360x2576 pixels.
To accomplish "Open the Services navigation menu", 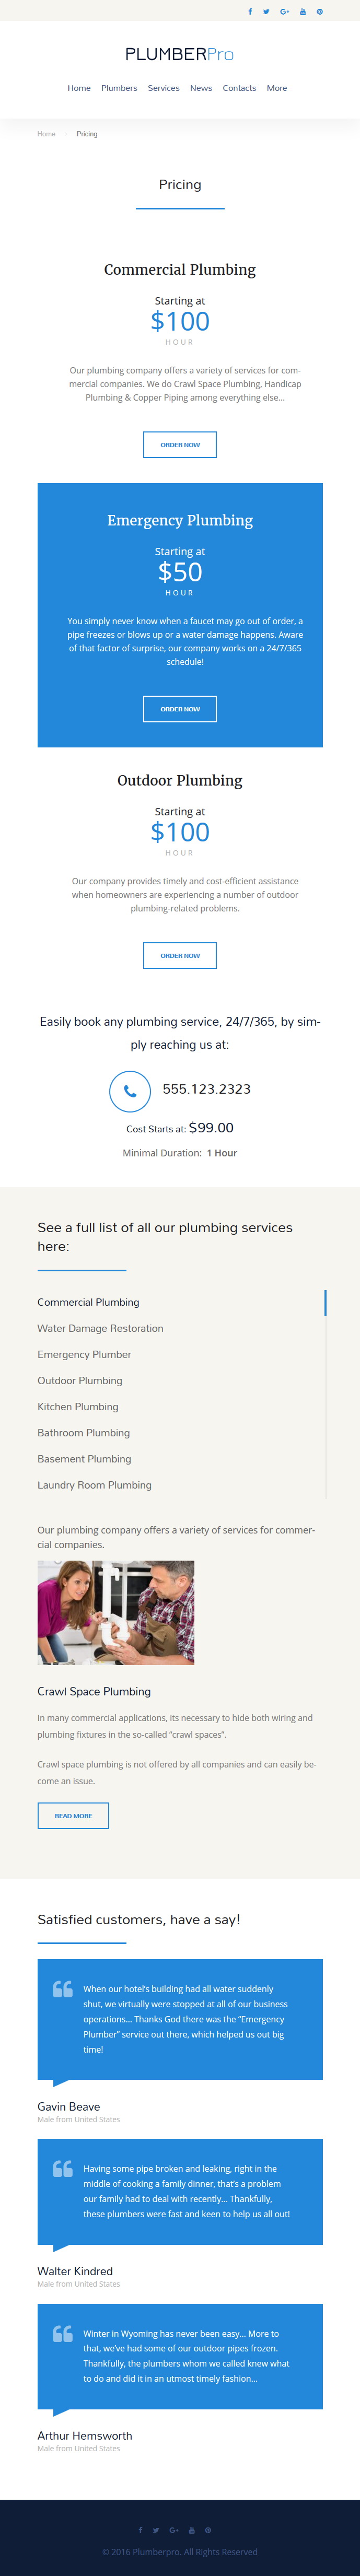I will click(x=164, y=88).
